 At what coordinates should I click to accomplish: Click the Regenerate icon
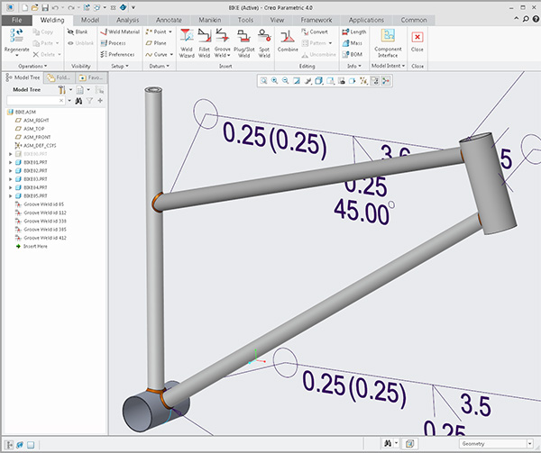(x=18, y=36)
